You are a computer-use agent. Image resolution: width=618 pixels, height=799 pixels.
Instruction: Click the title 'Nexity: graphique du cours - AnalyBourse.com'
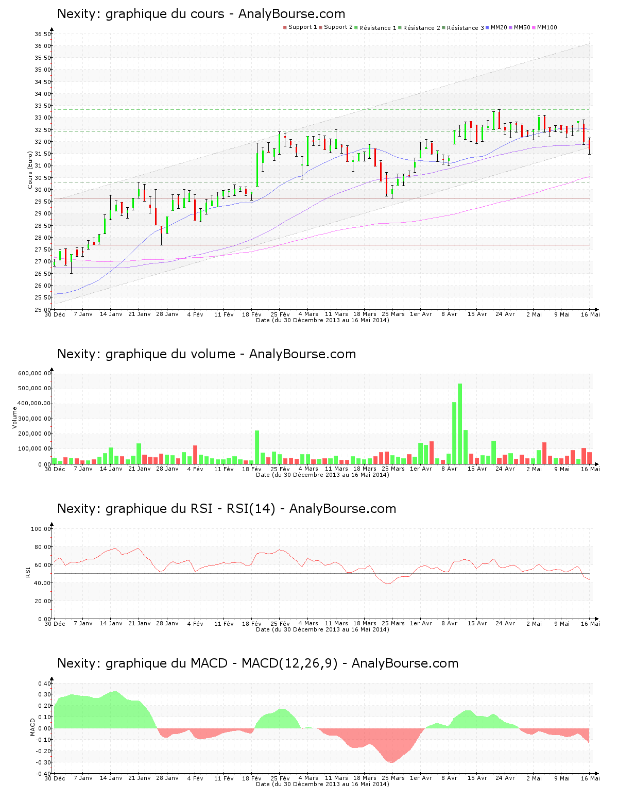click(201, 14)
